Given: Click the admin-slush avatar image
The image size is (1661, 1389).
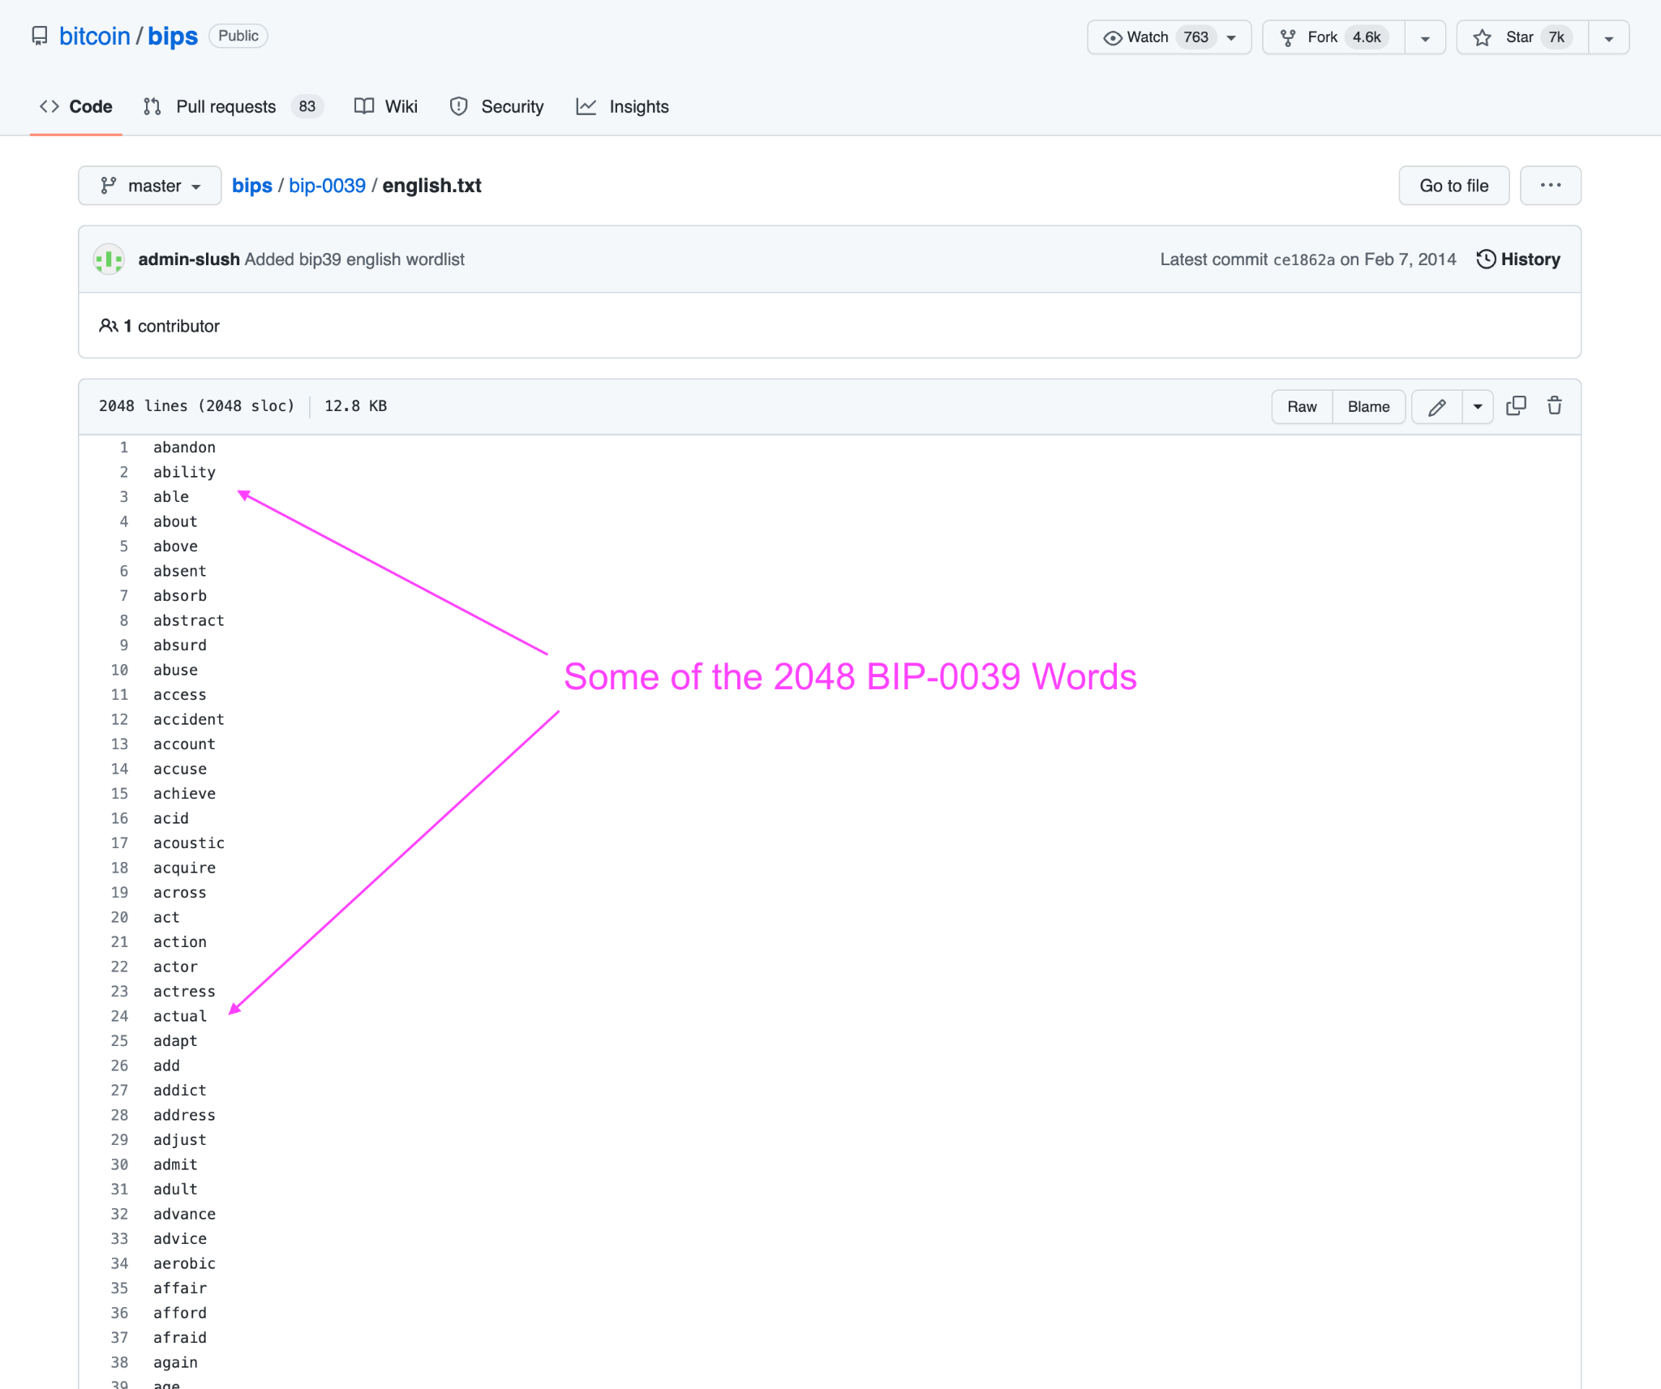Looking at the screenshot, I should pyautogui.click(x=109, y=259).
